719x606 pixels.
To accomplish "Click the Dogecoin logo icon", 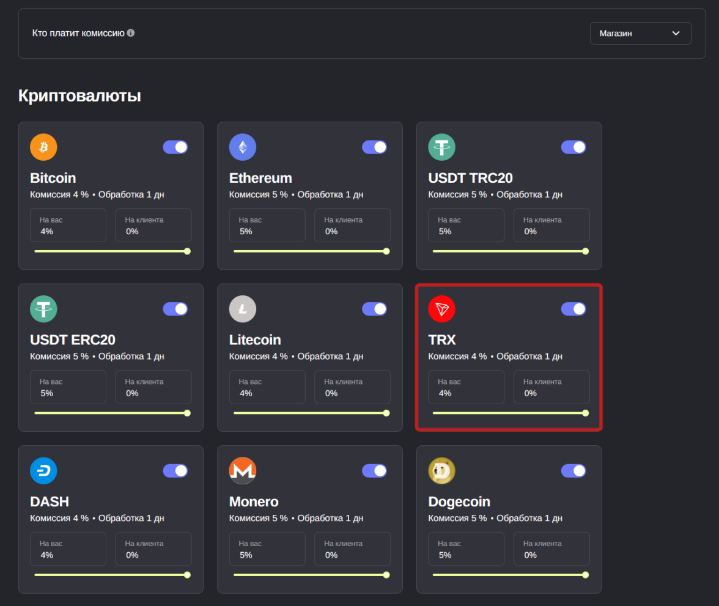I will pos(441,471).
